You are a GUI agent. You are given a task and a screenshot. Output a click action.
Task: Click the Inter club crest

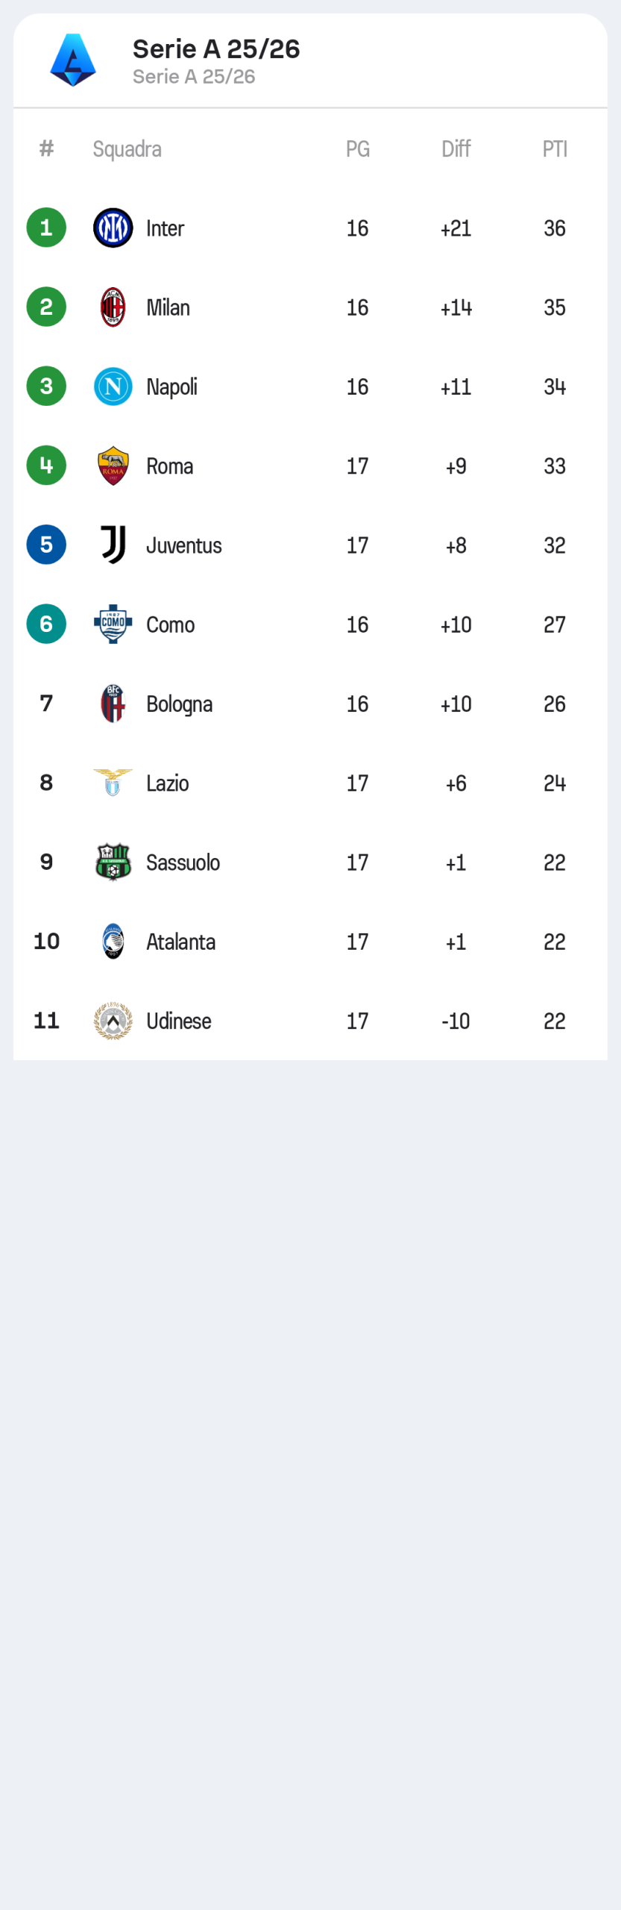point(113,228)
